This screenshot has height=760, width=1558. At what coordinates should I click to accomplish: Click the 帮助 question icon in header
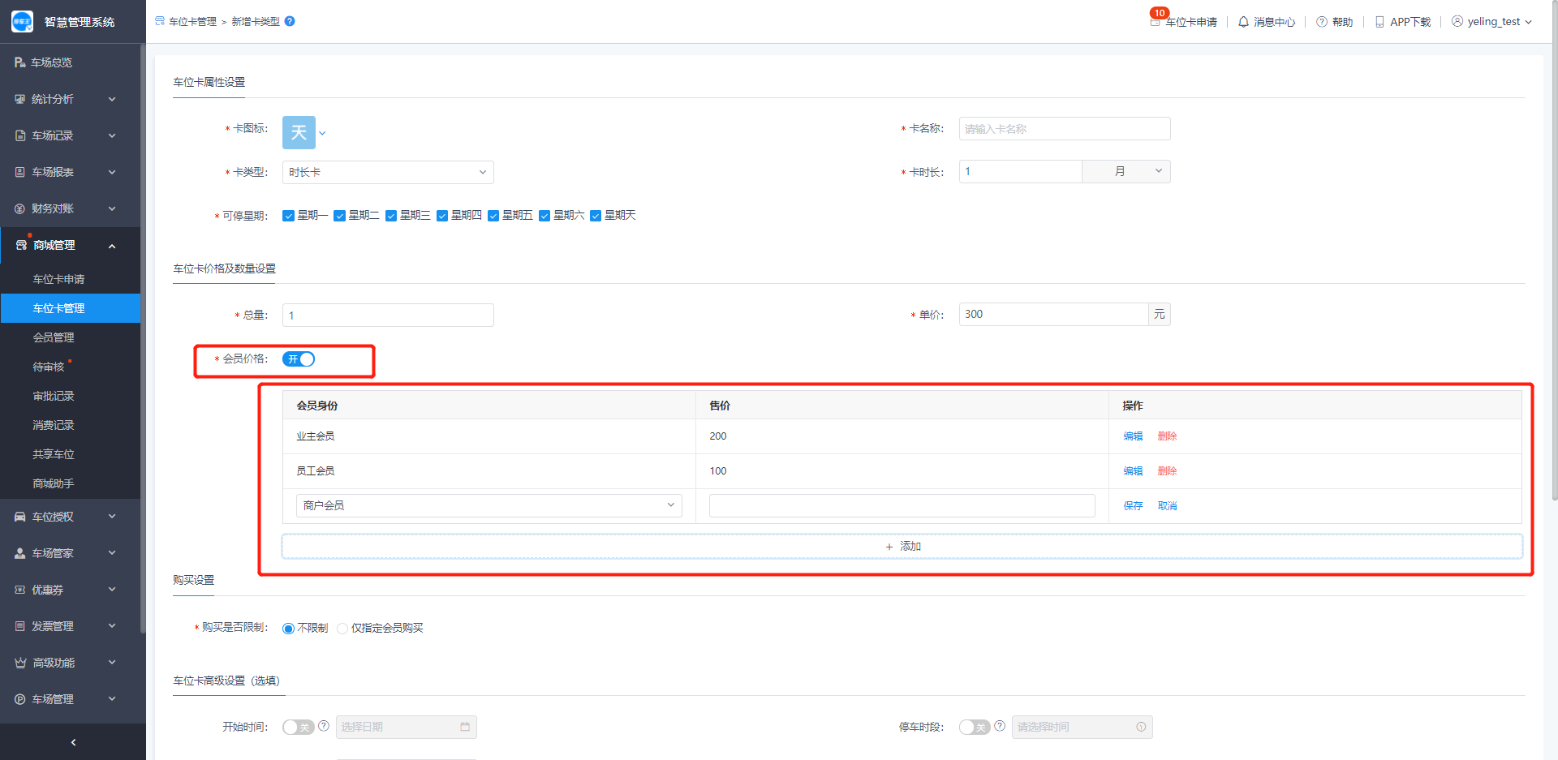[1322, 22]
